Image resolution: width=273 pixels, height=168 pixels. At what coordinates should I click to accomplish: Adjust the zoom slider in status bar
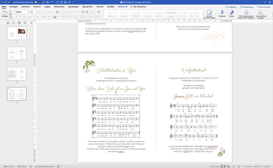[x=252, y=166]
